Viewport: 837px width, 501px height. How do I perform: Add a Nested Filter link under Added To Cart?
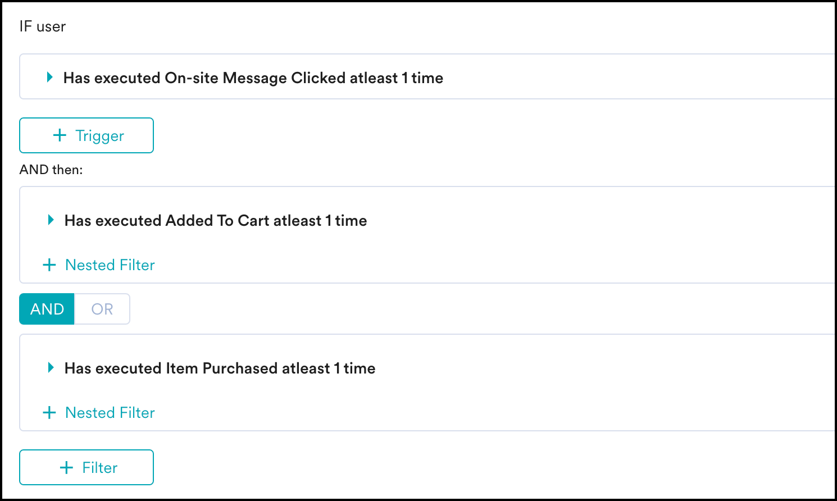click(110, 265)
